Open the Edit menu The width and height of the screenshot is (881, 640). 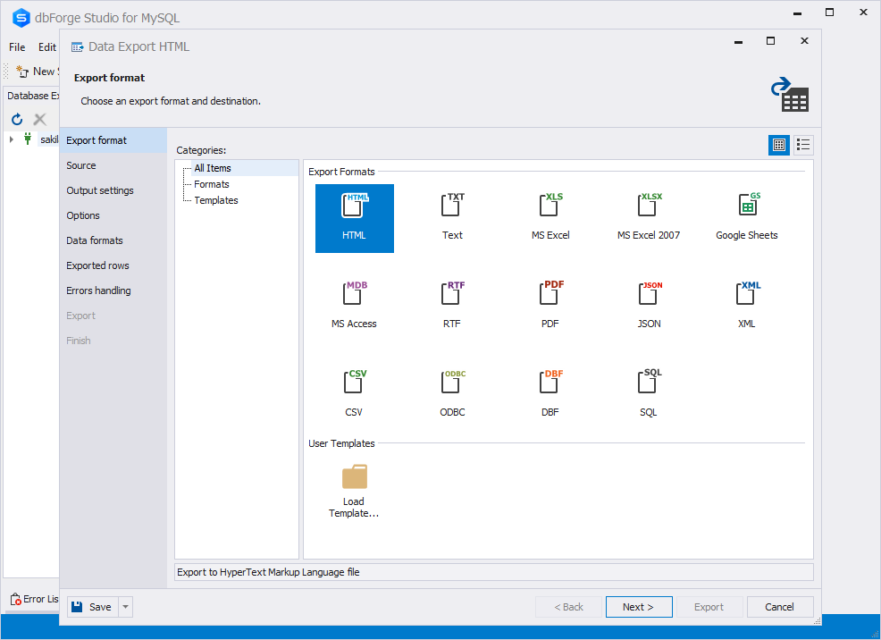pos(47,47)
